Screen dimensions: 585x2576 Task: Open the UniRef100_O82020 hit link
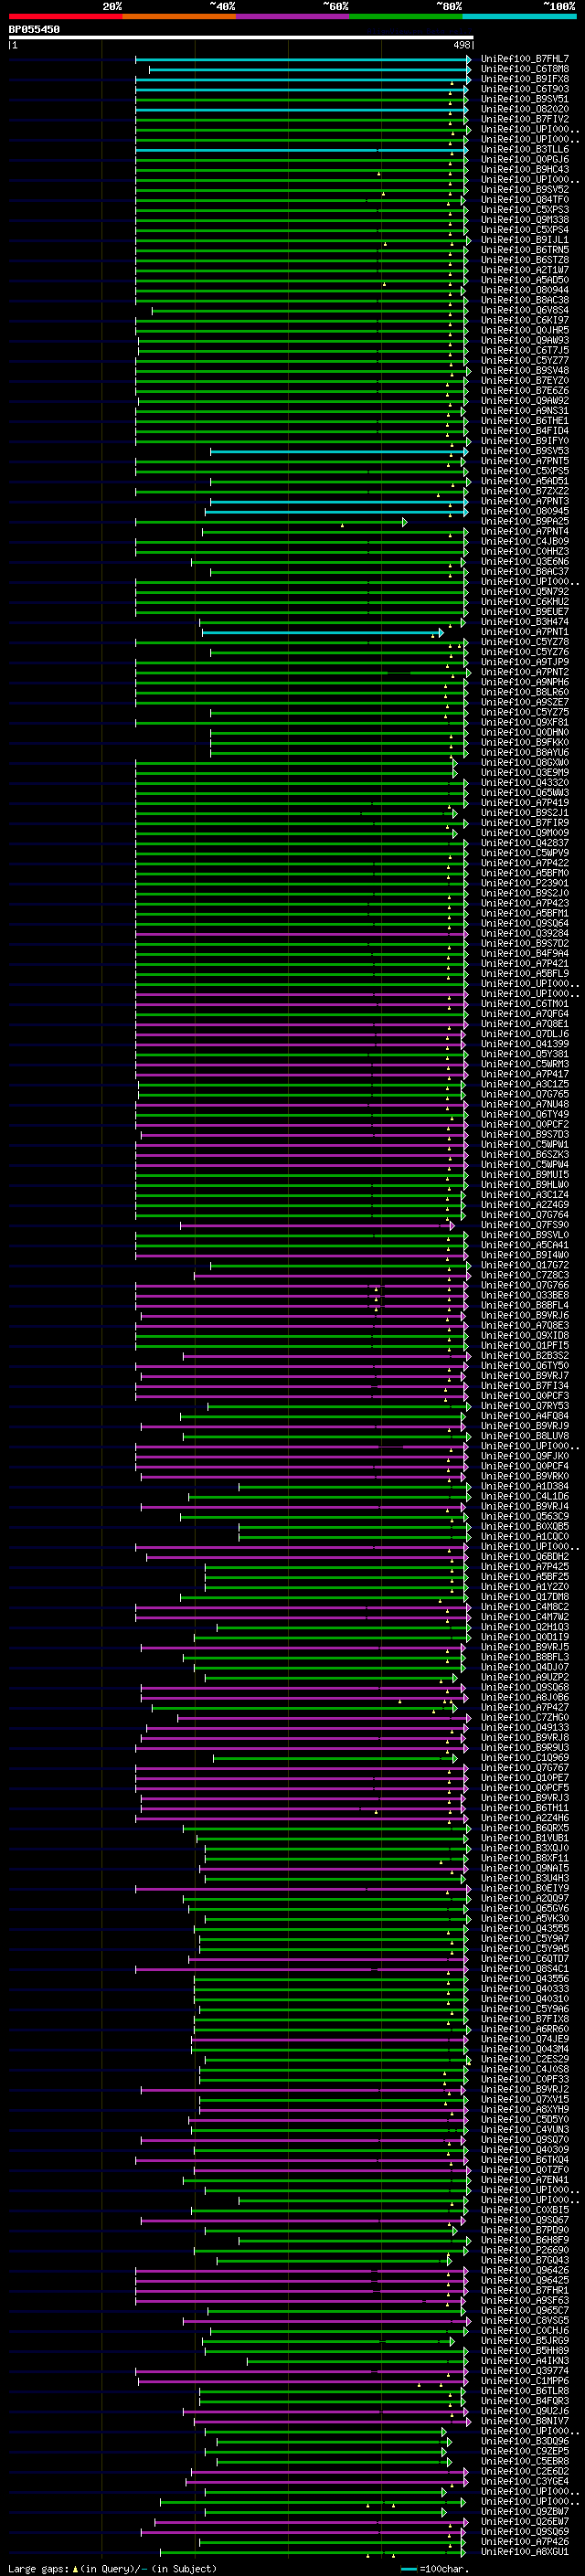tap(524, 109)
